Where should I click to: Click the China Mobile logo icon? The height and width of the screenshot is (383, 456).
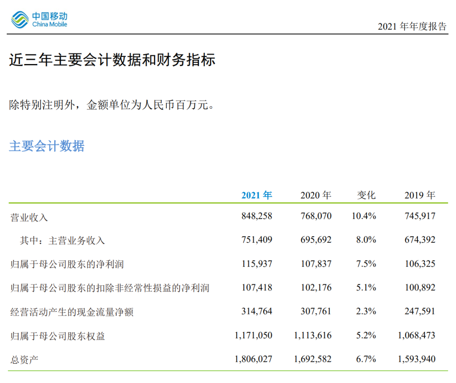point(20,20)
